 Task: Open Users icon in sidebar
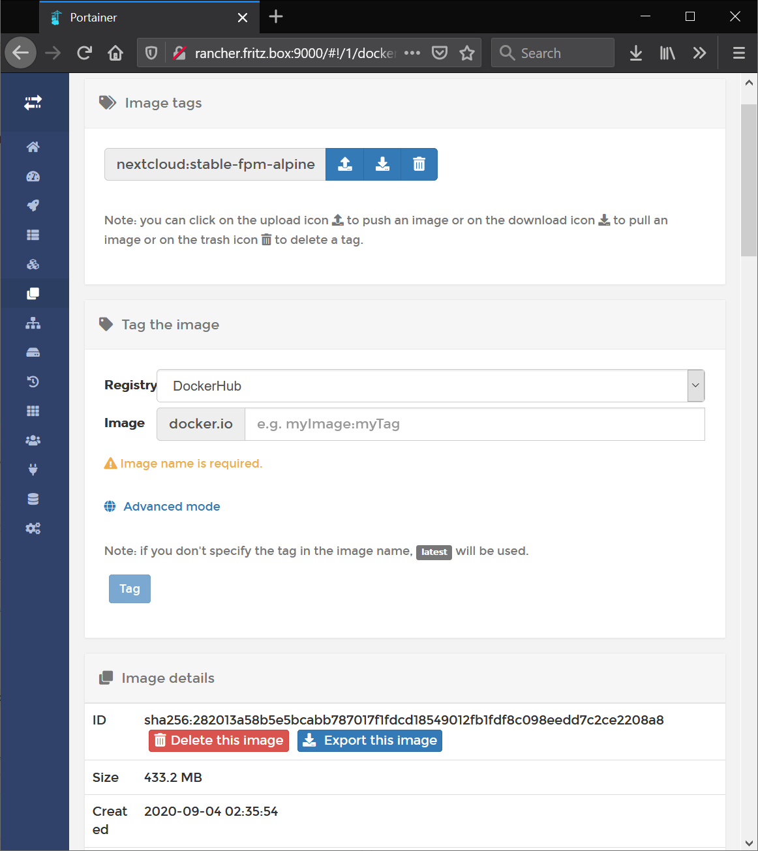33,440
